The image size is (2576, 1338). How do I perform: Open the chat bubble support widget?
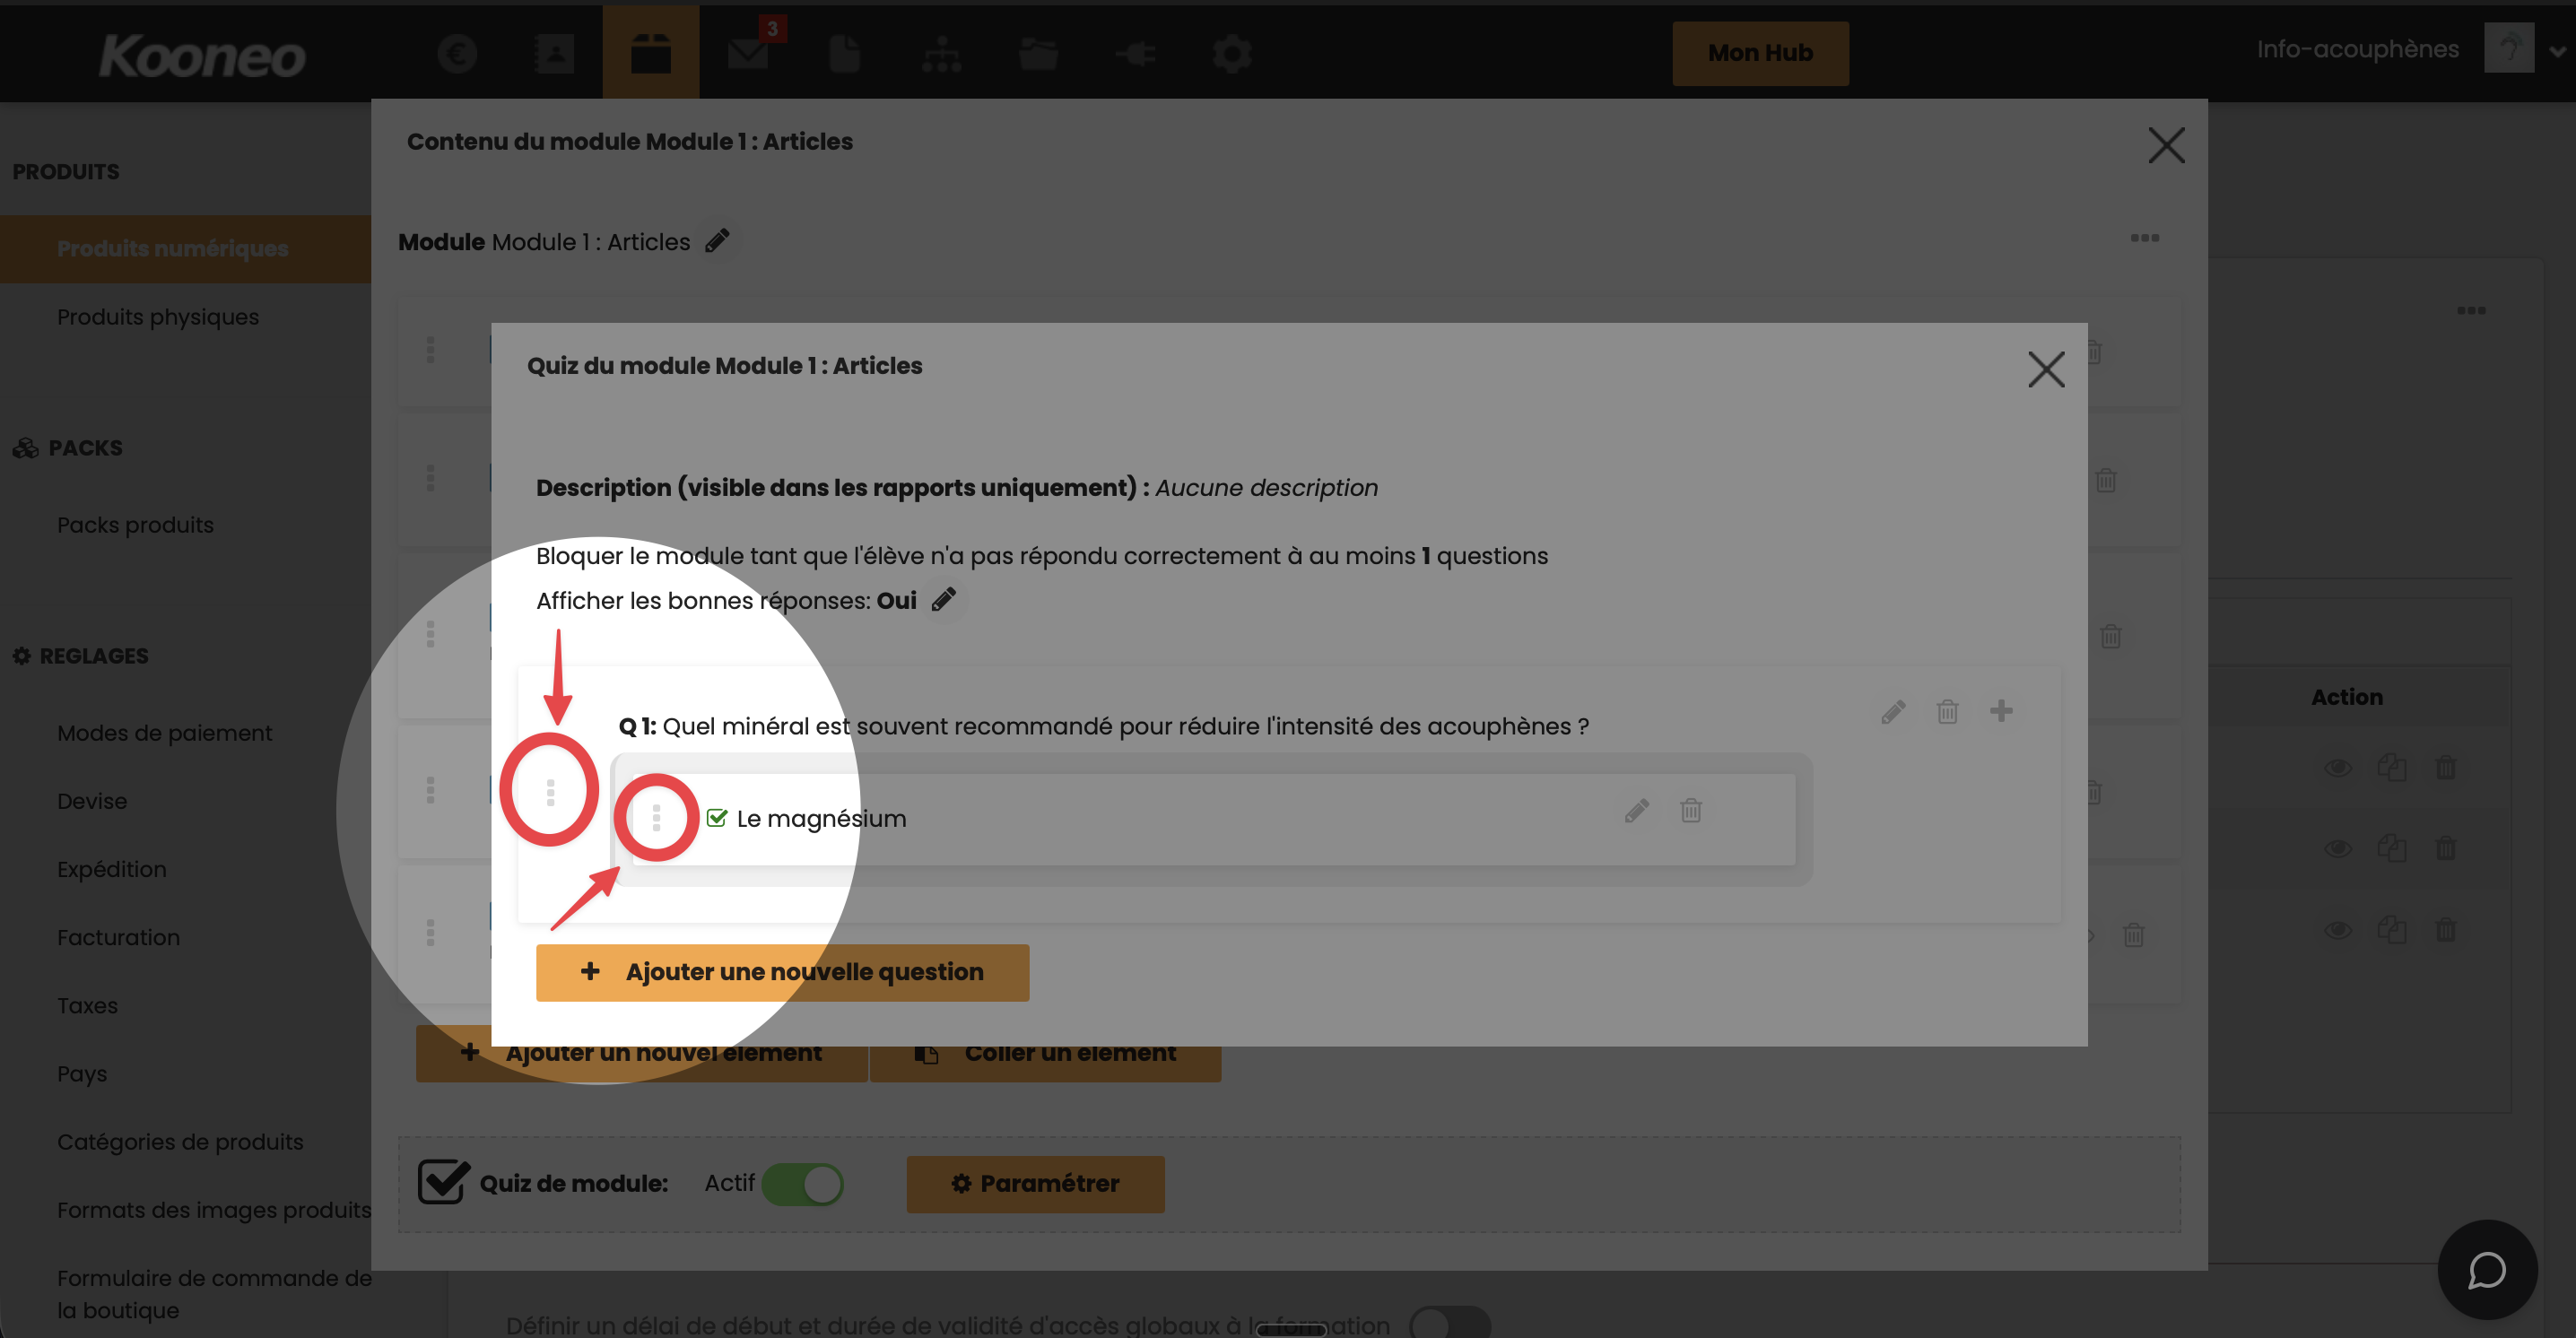(2486, 1270)
